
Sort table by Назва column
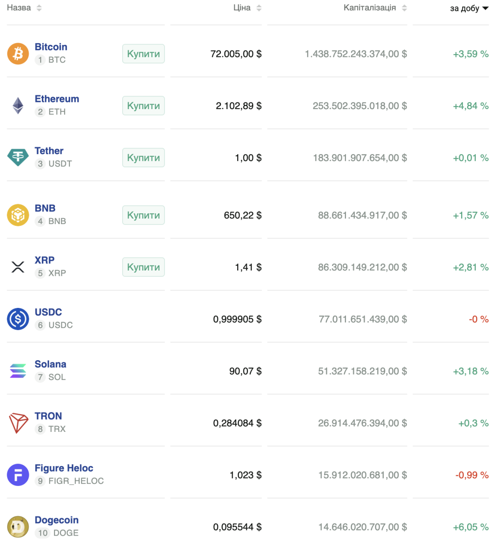[x=24, y=8]
